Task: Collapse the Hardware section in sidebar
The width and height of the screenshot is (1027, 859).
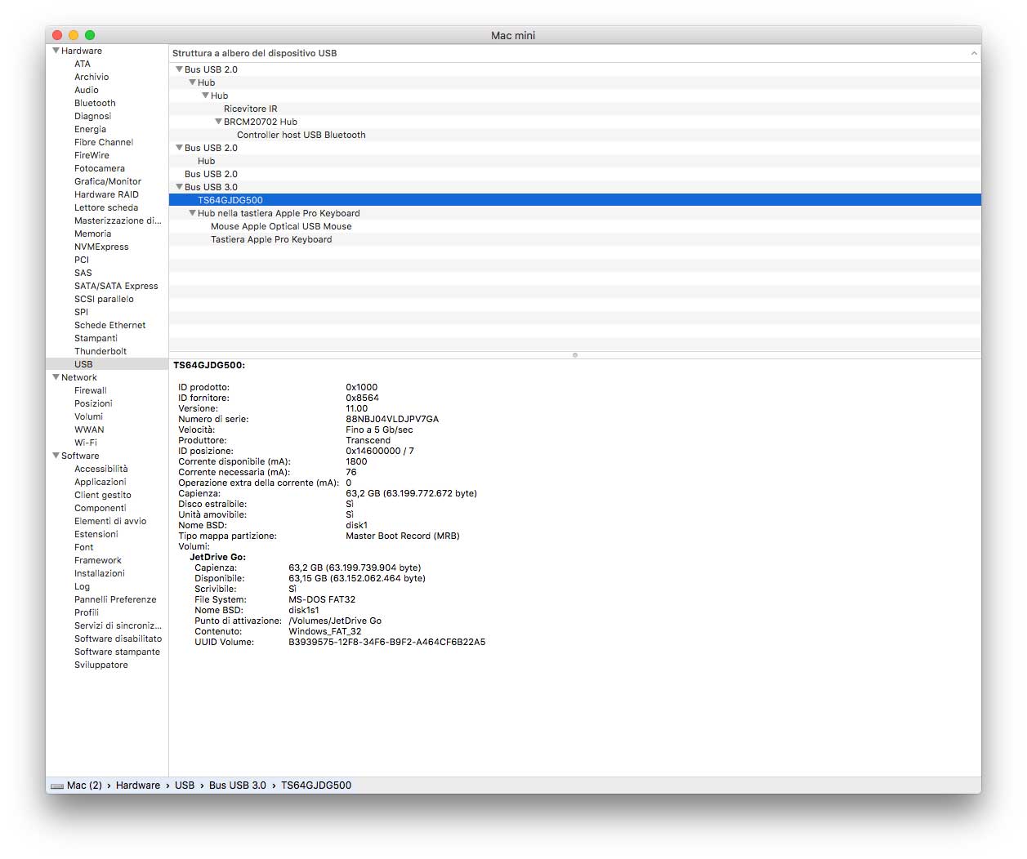Action: point(56,51)
